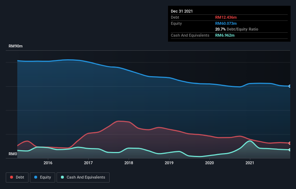Click the 2021 x-axis label

point(250,163)
